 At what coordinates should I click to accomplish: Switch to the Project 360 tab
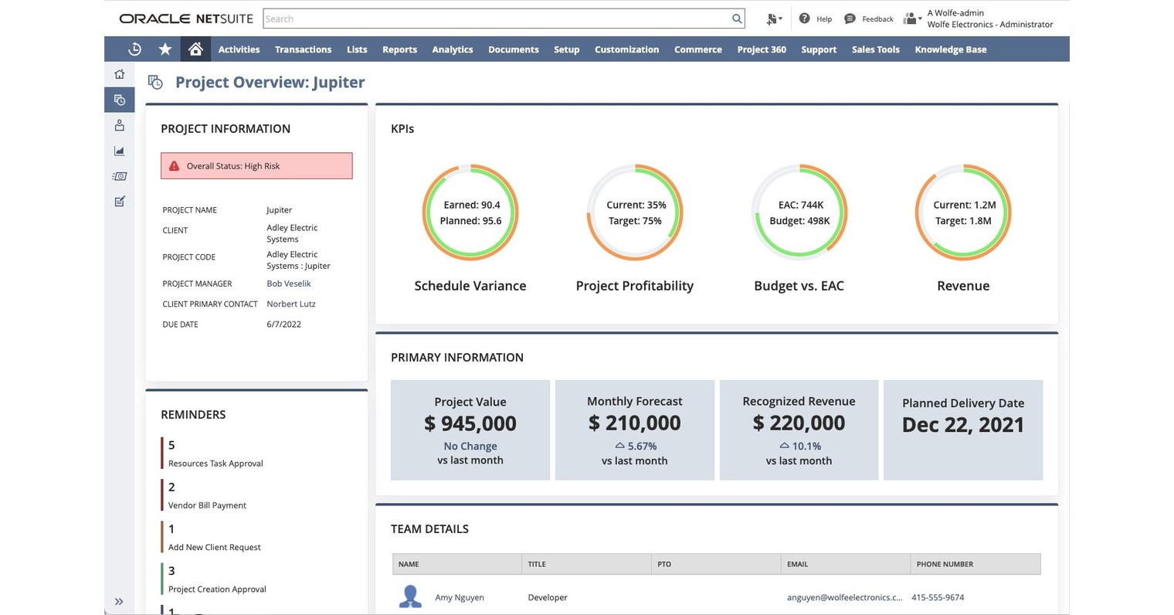coord(762,49)
